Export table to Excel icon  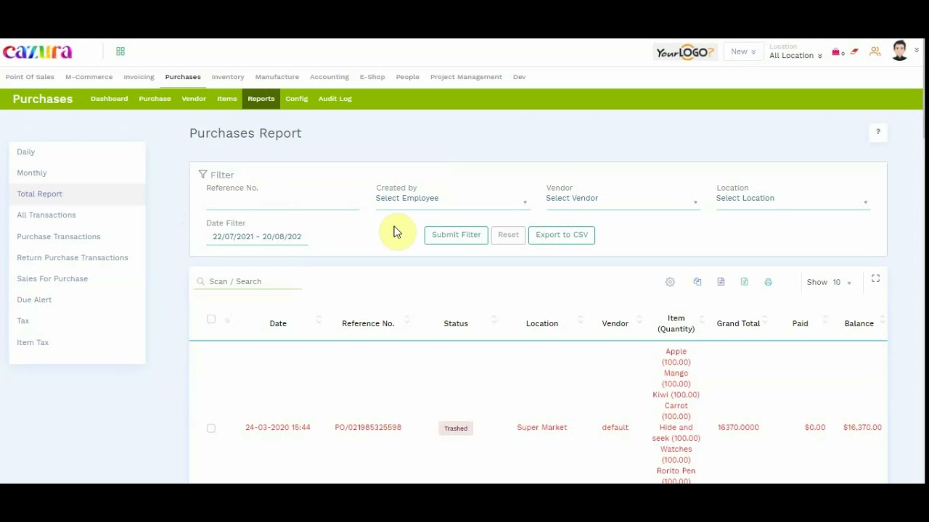[x=745, y=282]
